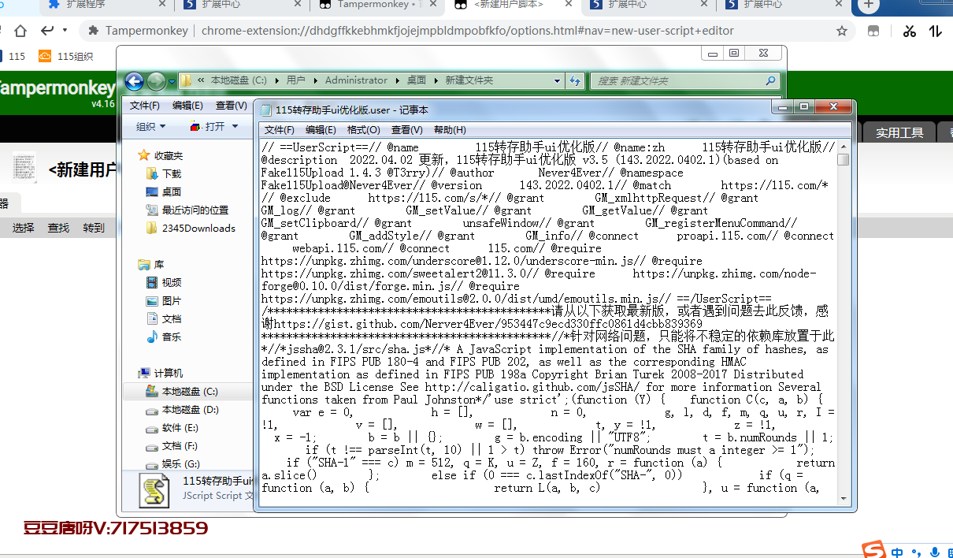Click the Sogou input method icon
The height and width of the screenshot is (558, 953).
[872, 550]
